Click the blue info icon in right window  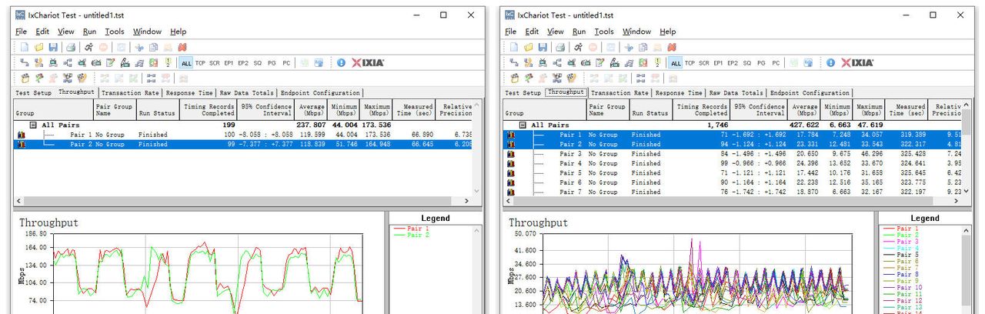[x=830, y=63]
